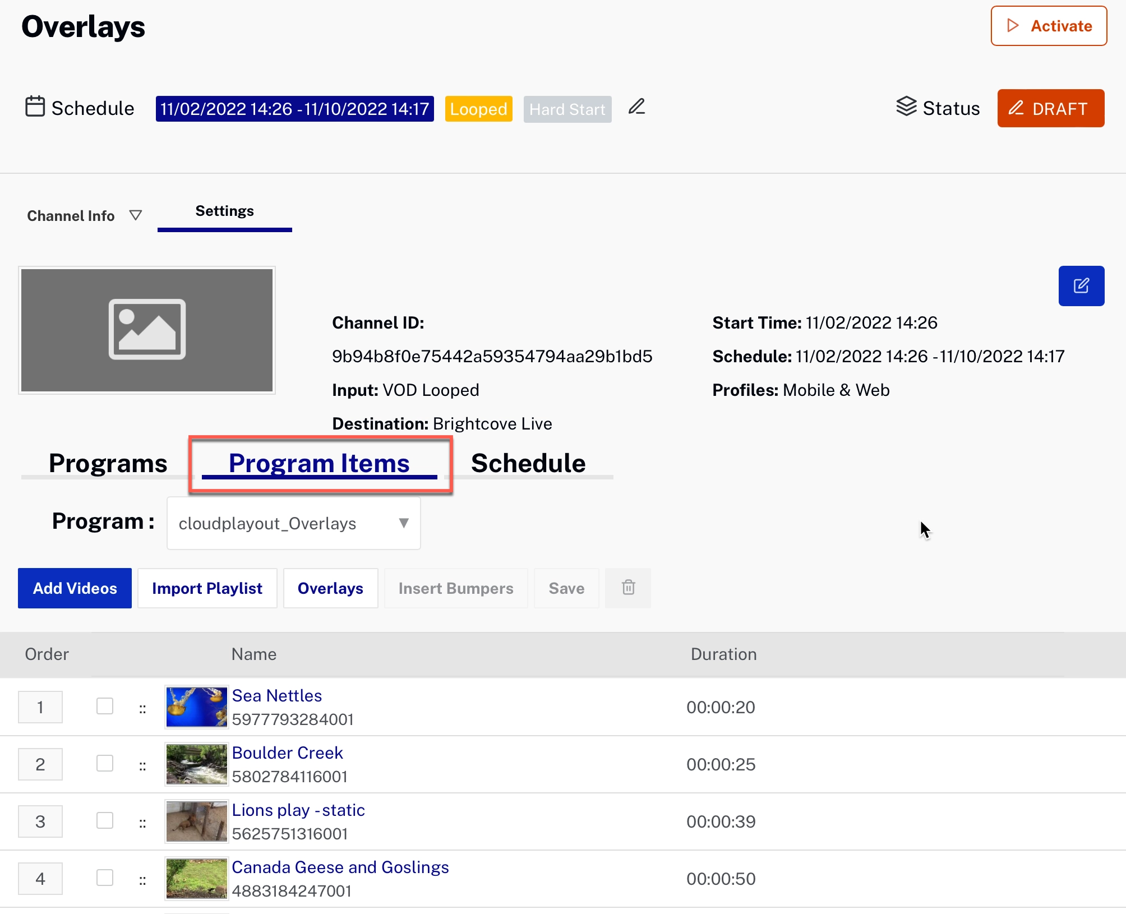Toggle the Looped badge status
This screenshot has height=914, width=1126.
point(478,109)
